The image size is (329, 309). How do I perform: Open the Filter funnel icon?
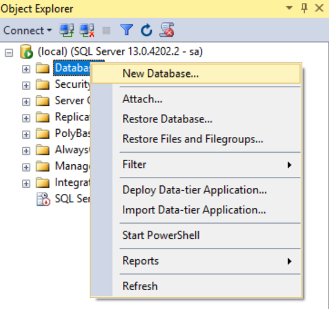point(126,30)
